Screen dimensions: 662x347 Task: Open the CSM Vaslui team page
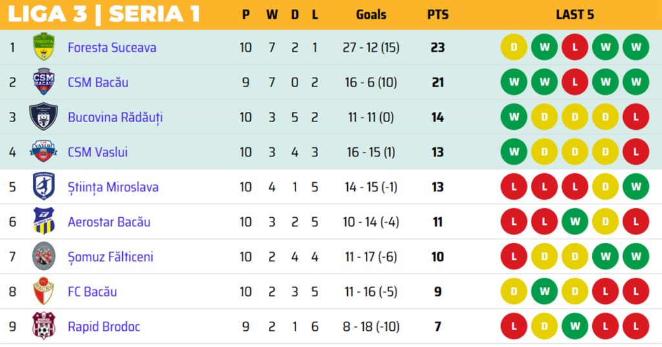point(98,152)
